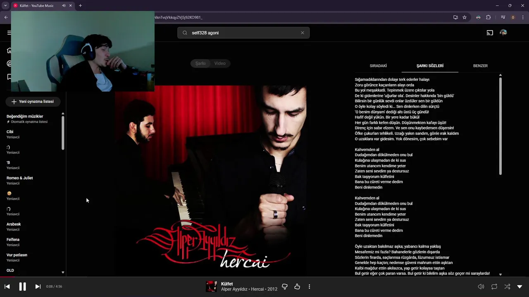Screen dimensions: 529x297
Task: Toggle shuffle mode
Action: point(507,287)
